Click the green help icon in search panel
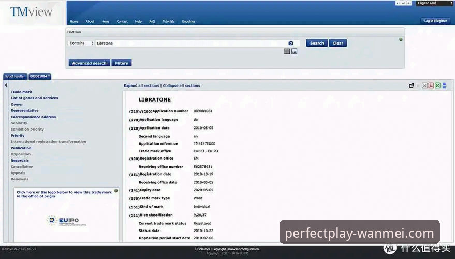Image resolution: width=455 pixels, height=259 pixels. [401, 39]
